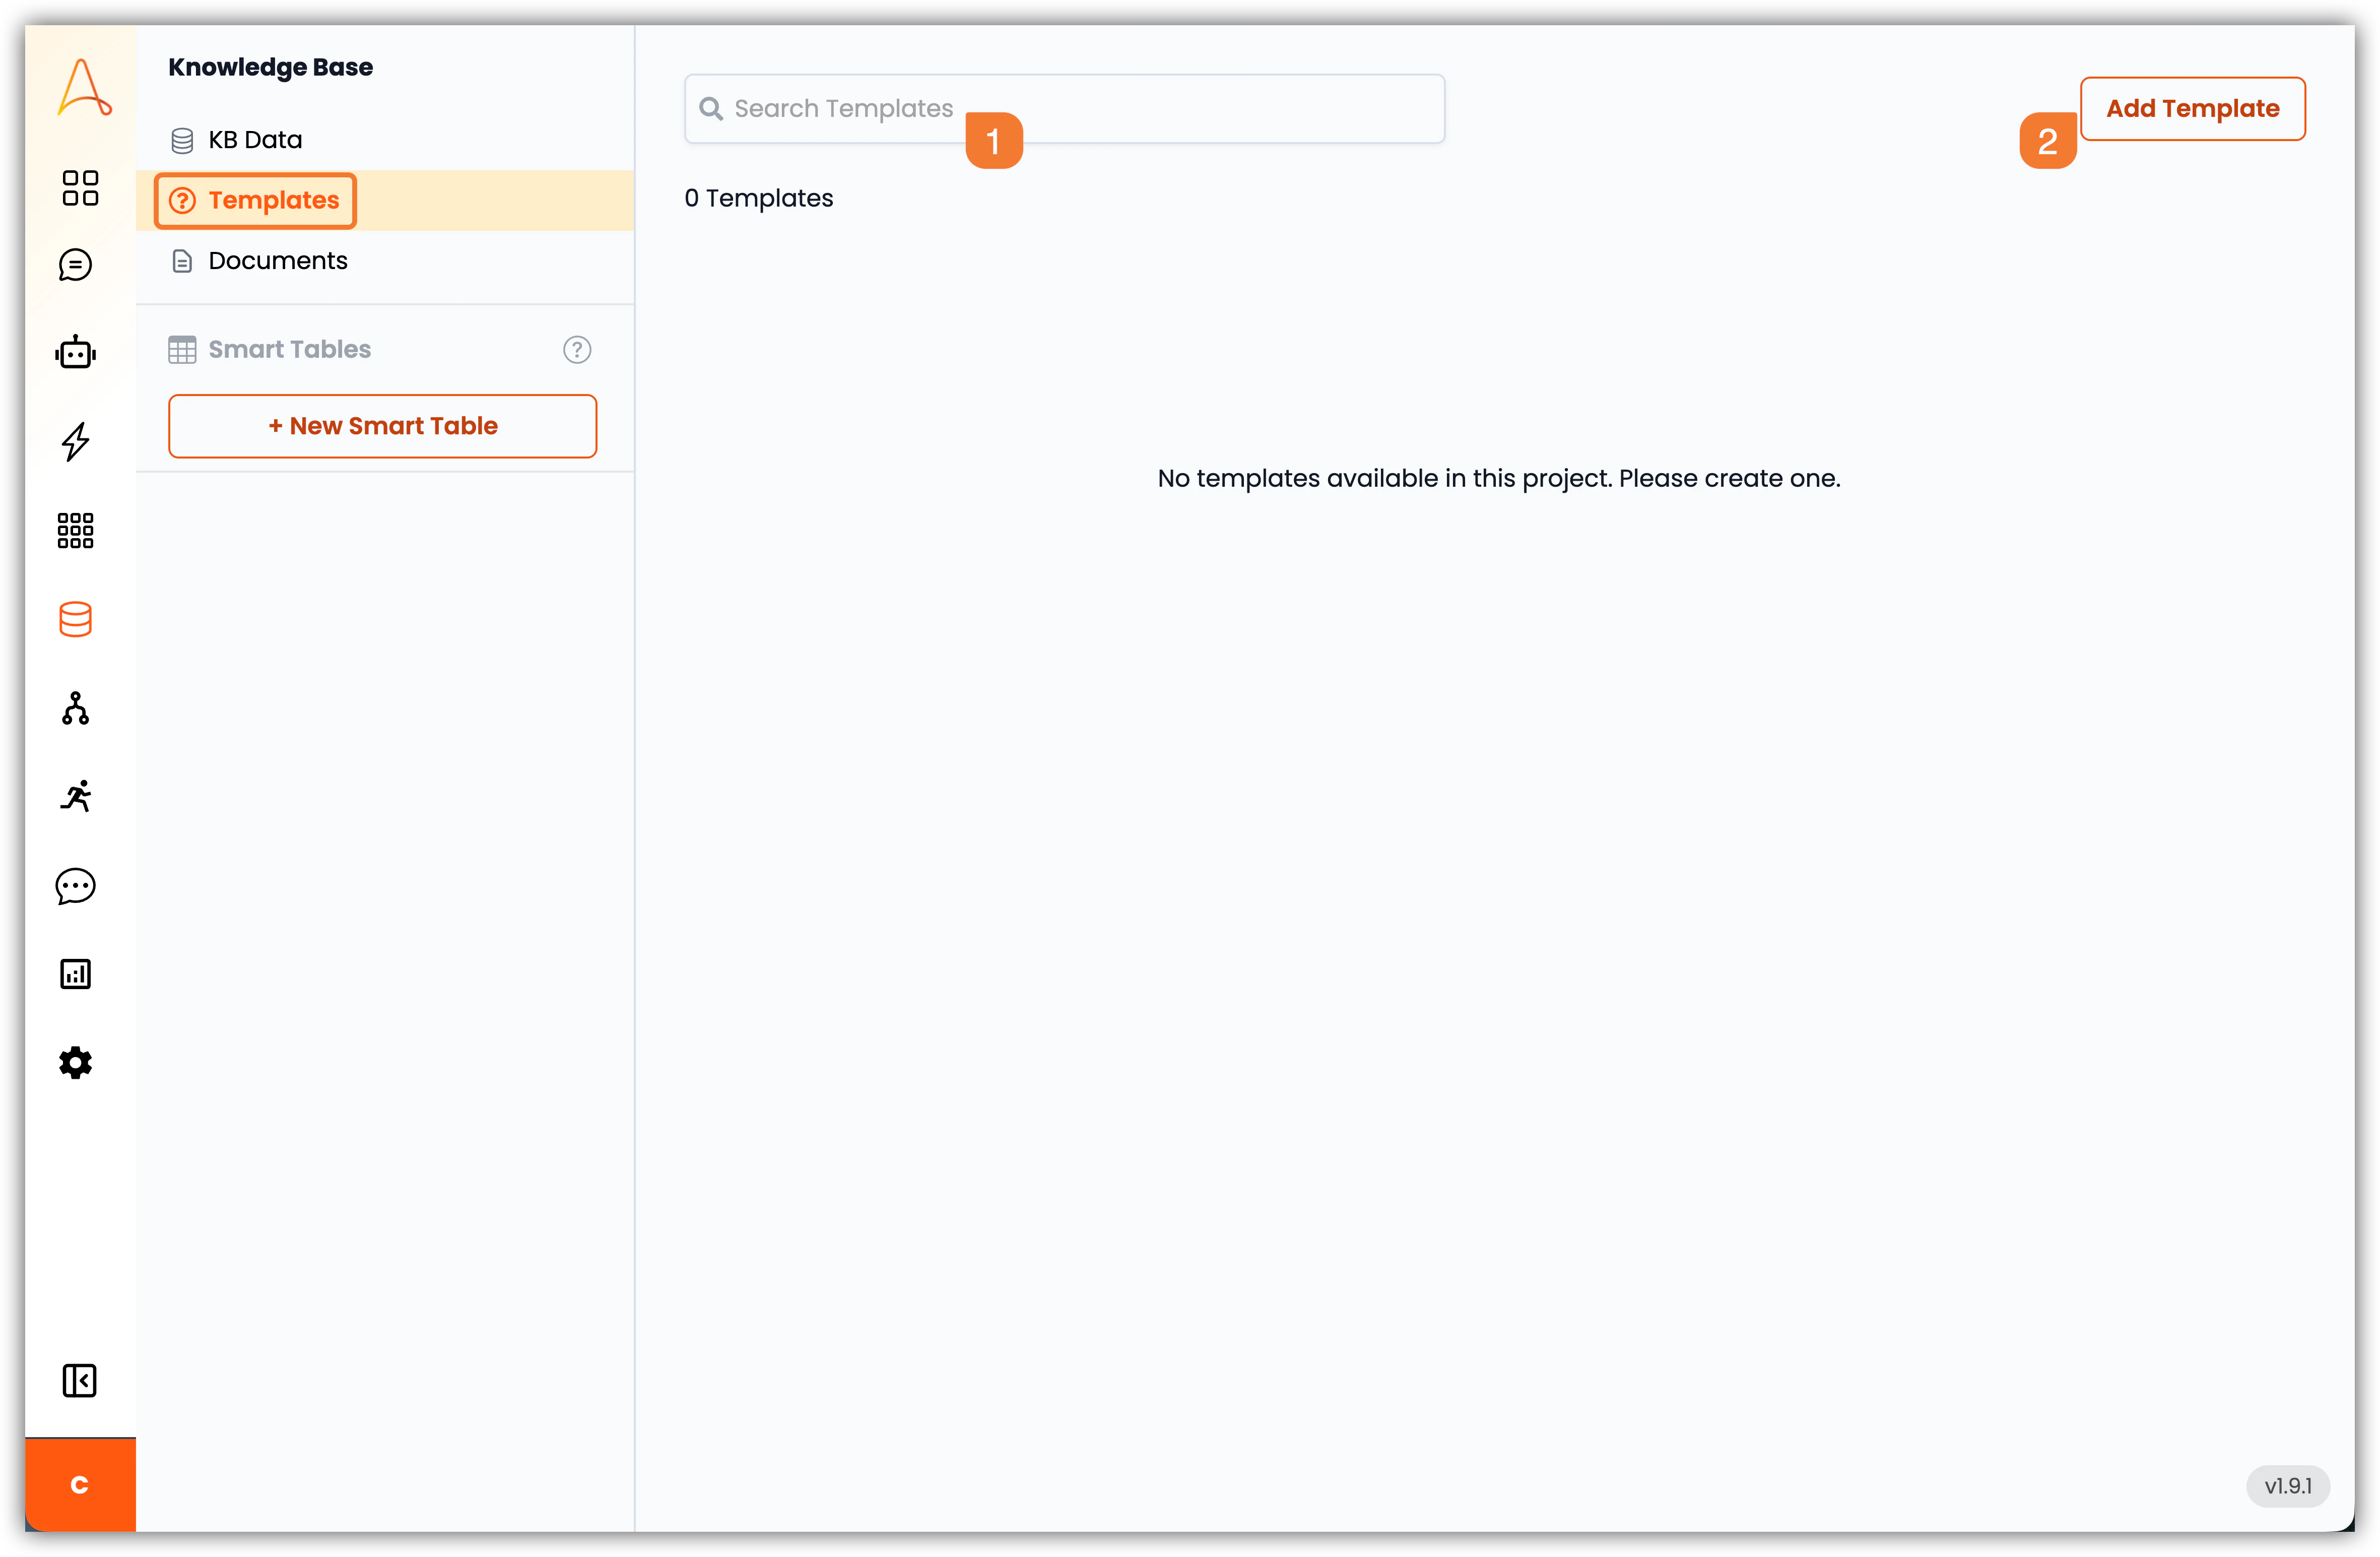Click the nine-dot apps grid icon

coord(76,530)
